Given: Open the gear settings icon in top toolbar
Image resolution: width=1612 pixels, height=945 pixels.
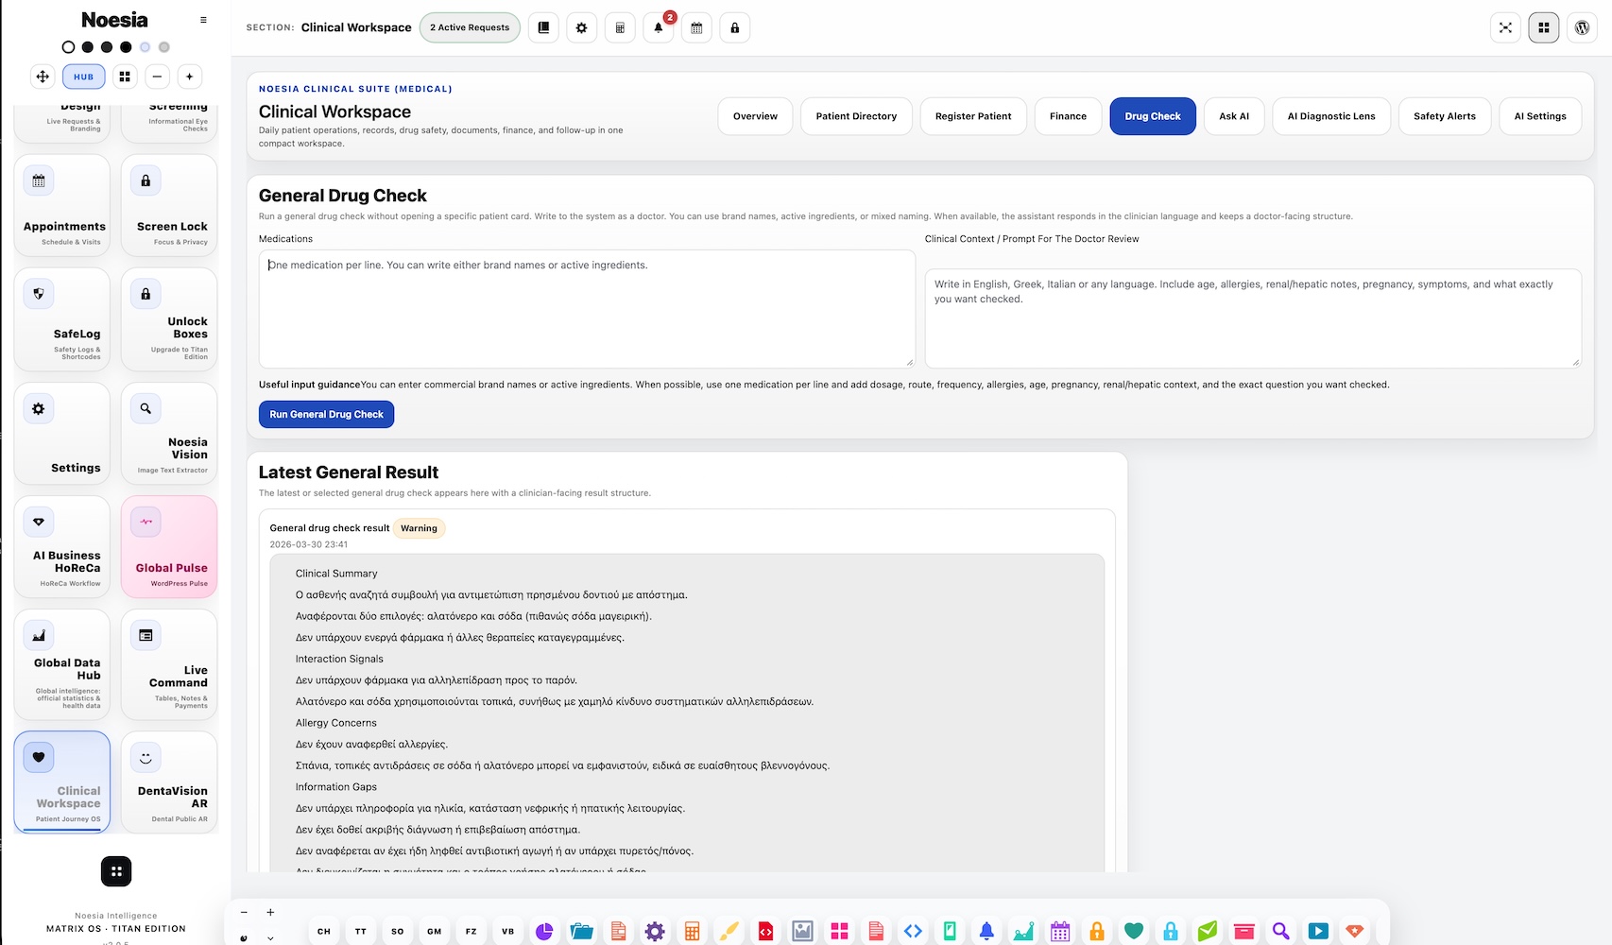Looking at the screenshot, I should [581, 27].
